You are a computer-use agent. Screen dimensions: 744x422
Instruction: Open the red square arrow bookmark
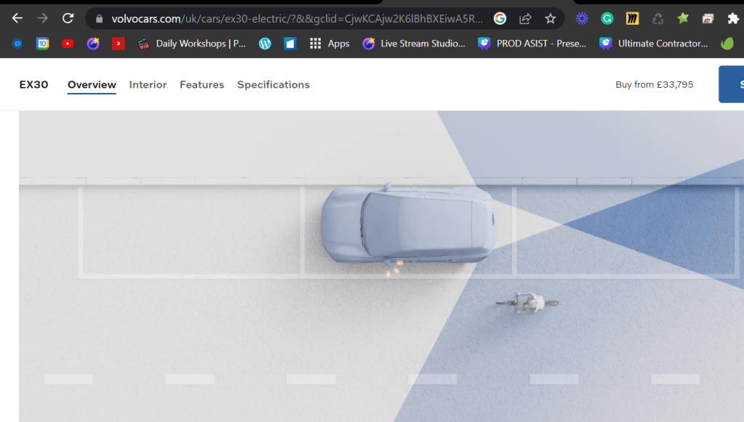pos(118,44)
